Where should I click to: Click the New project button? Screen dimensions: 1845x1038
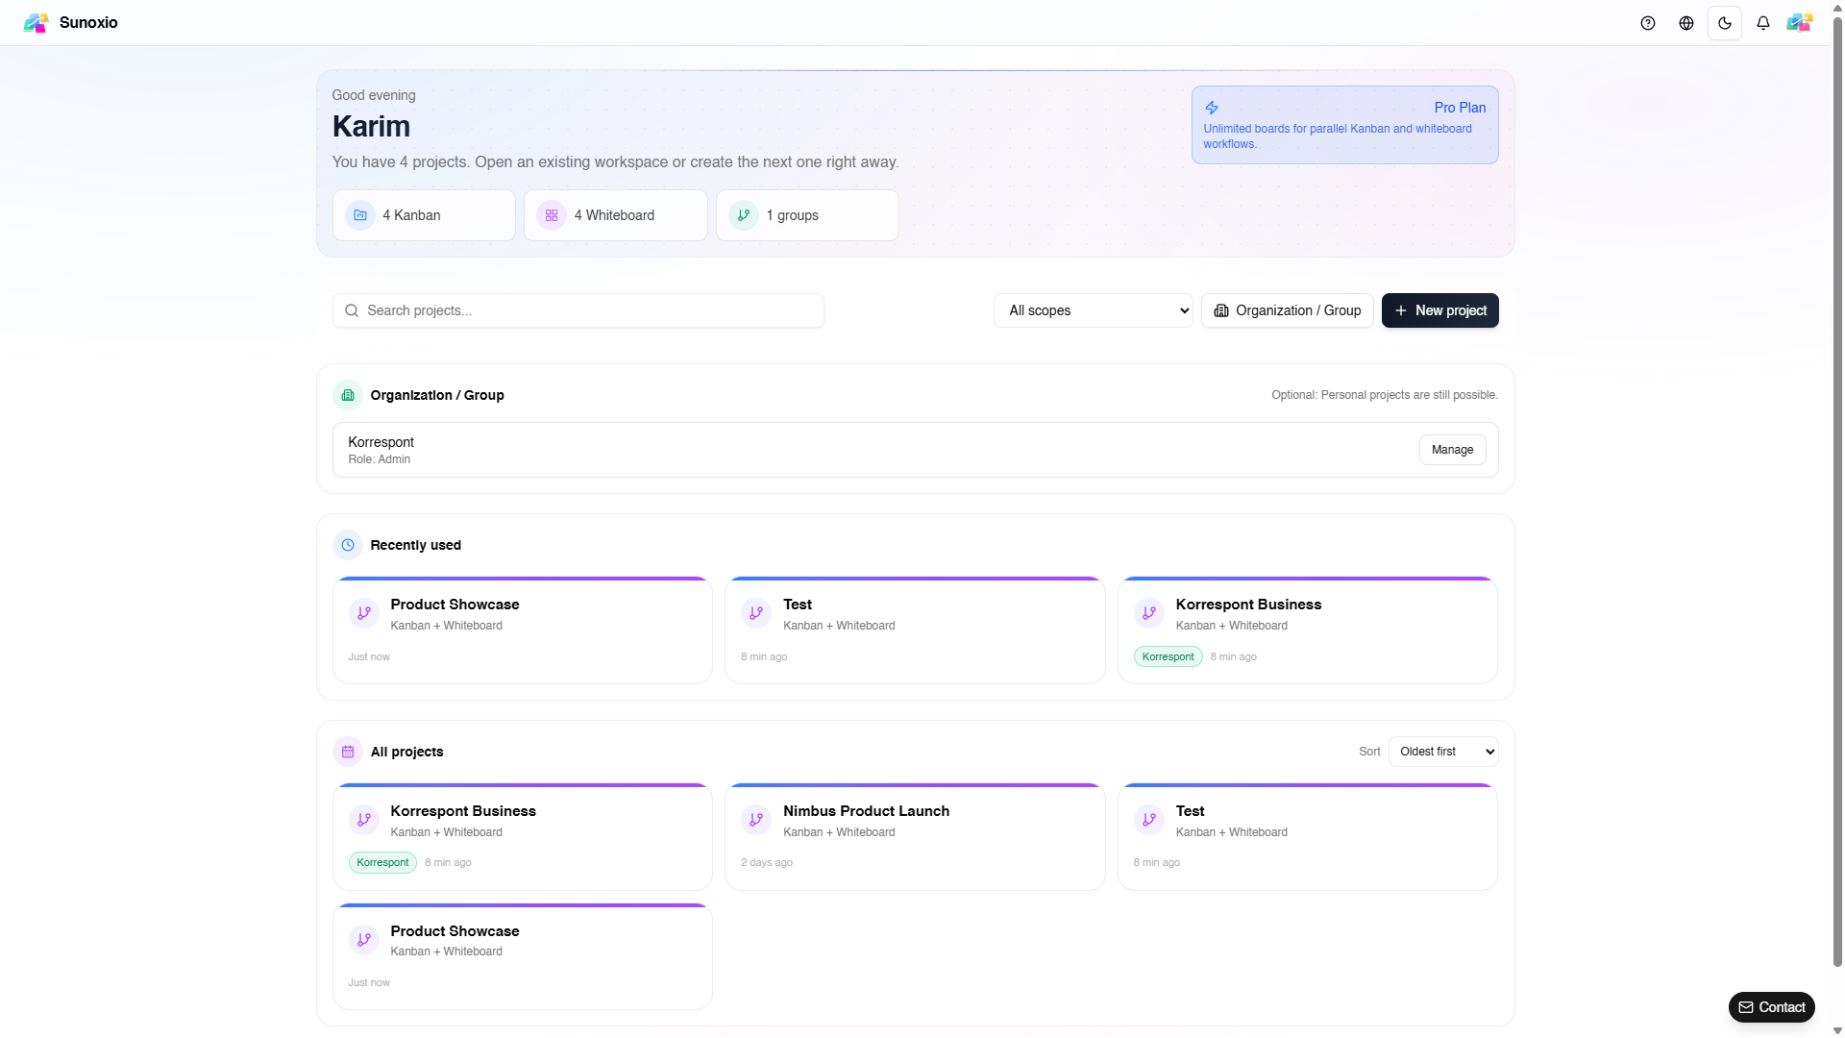pos(1439,310)
